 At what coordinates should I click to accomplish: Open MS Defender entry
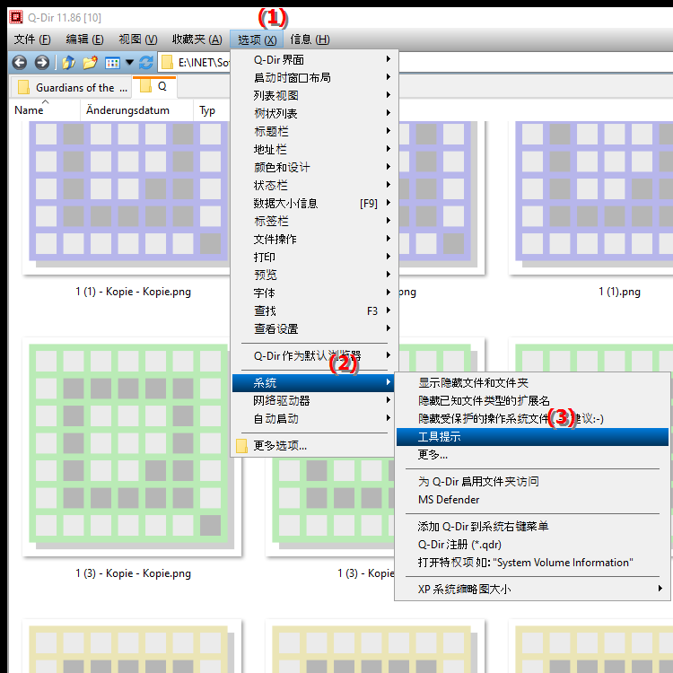click(532, 500)
